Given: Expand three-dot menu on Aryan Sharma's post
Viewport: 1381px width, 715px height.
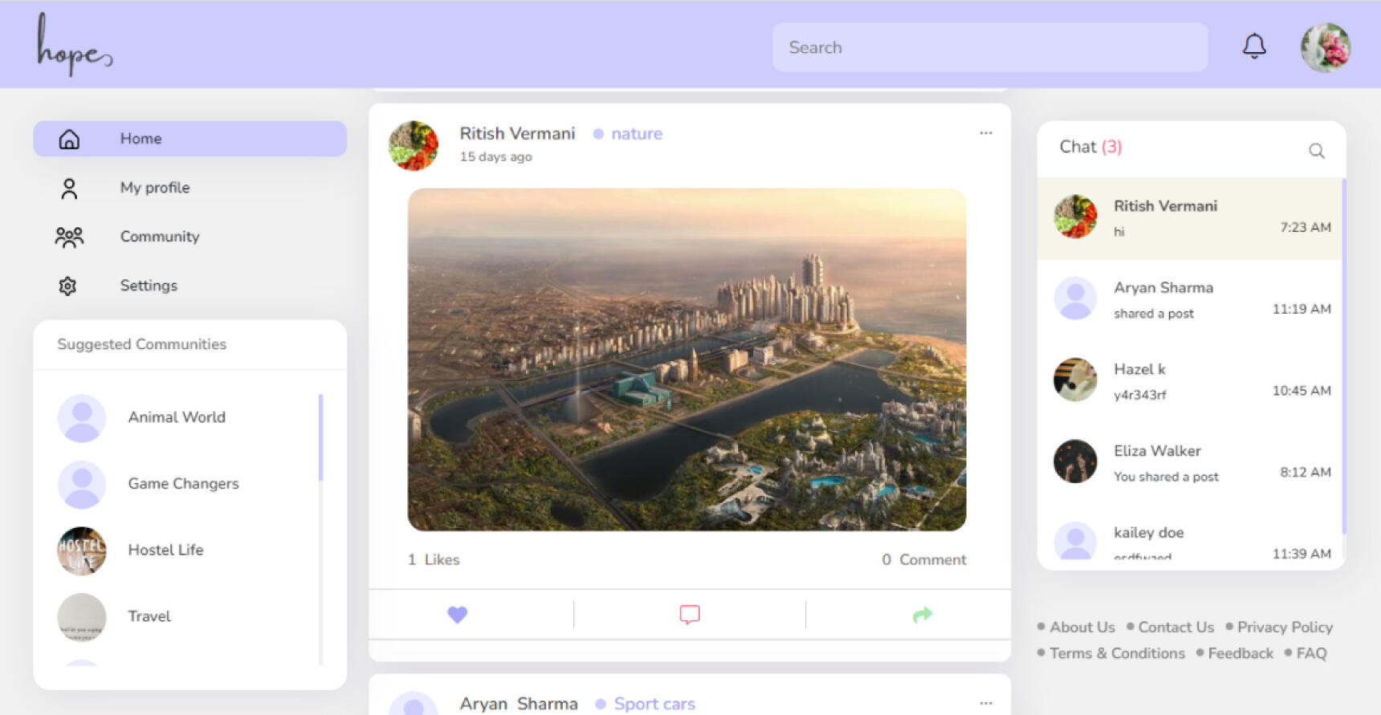Looking at the screenshot, I should [985, 703].
